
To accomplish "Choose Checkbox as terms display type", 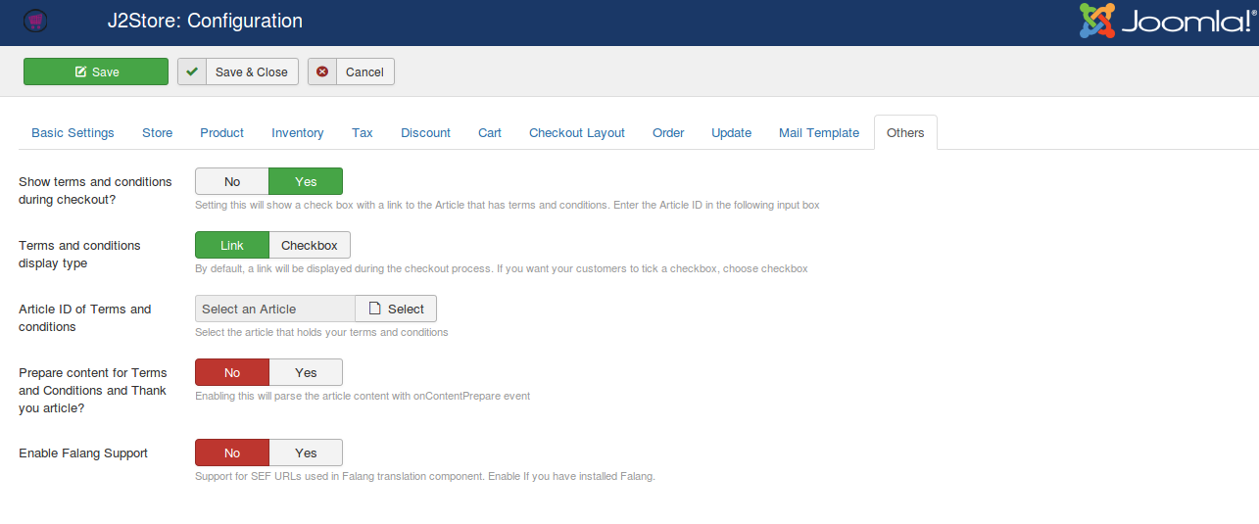I will tap(310, 245).
